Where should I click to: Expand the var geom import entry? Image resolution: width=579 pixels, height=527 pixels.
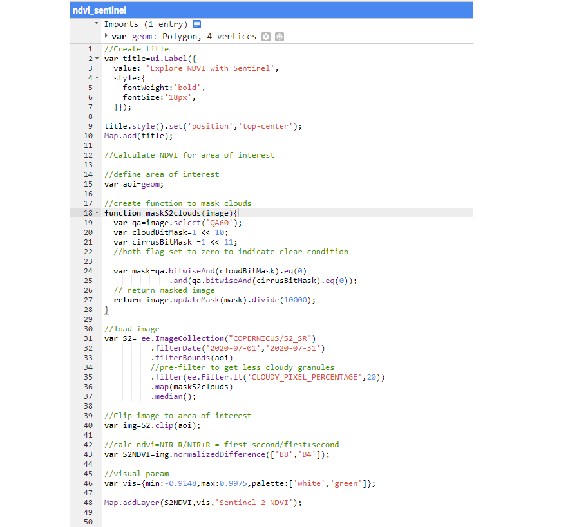pyautogui.click(x=106, y=36)
